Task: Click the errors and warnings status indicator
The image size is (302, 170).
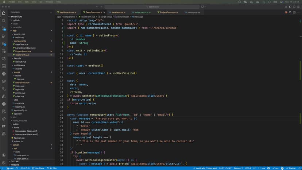Action: coord(25,168)
